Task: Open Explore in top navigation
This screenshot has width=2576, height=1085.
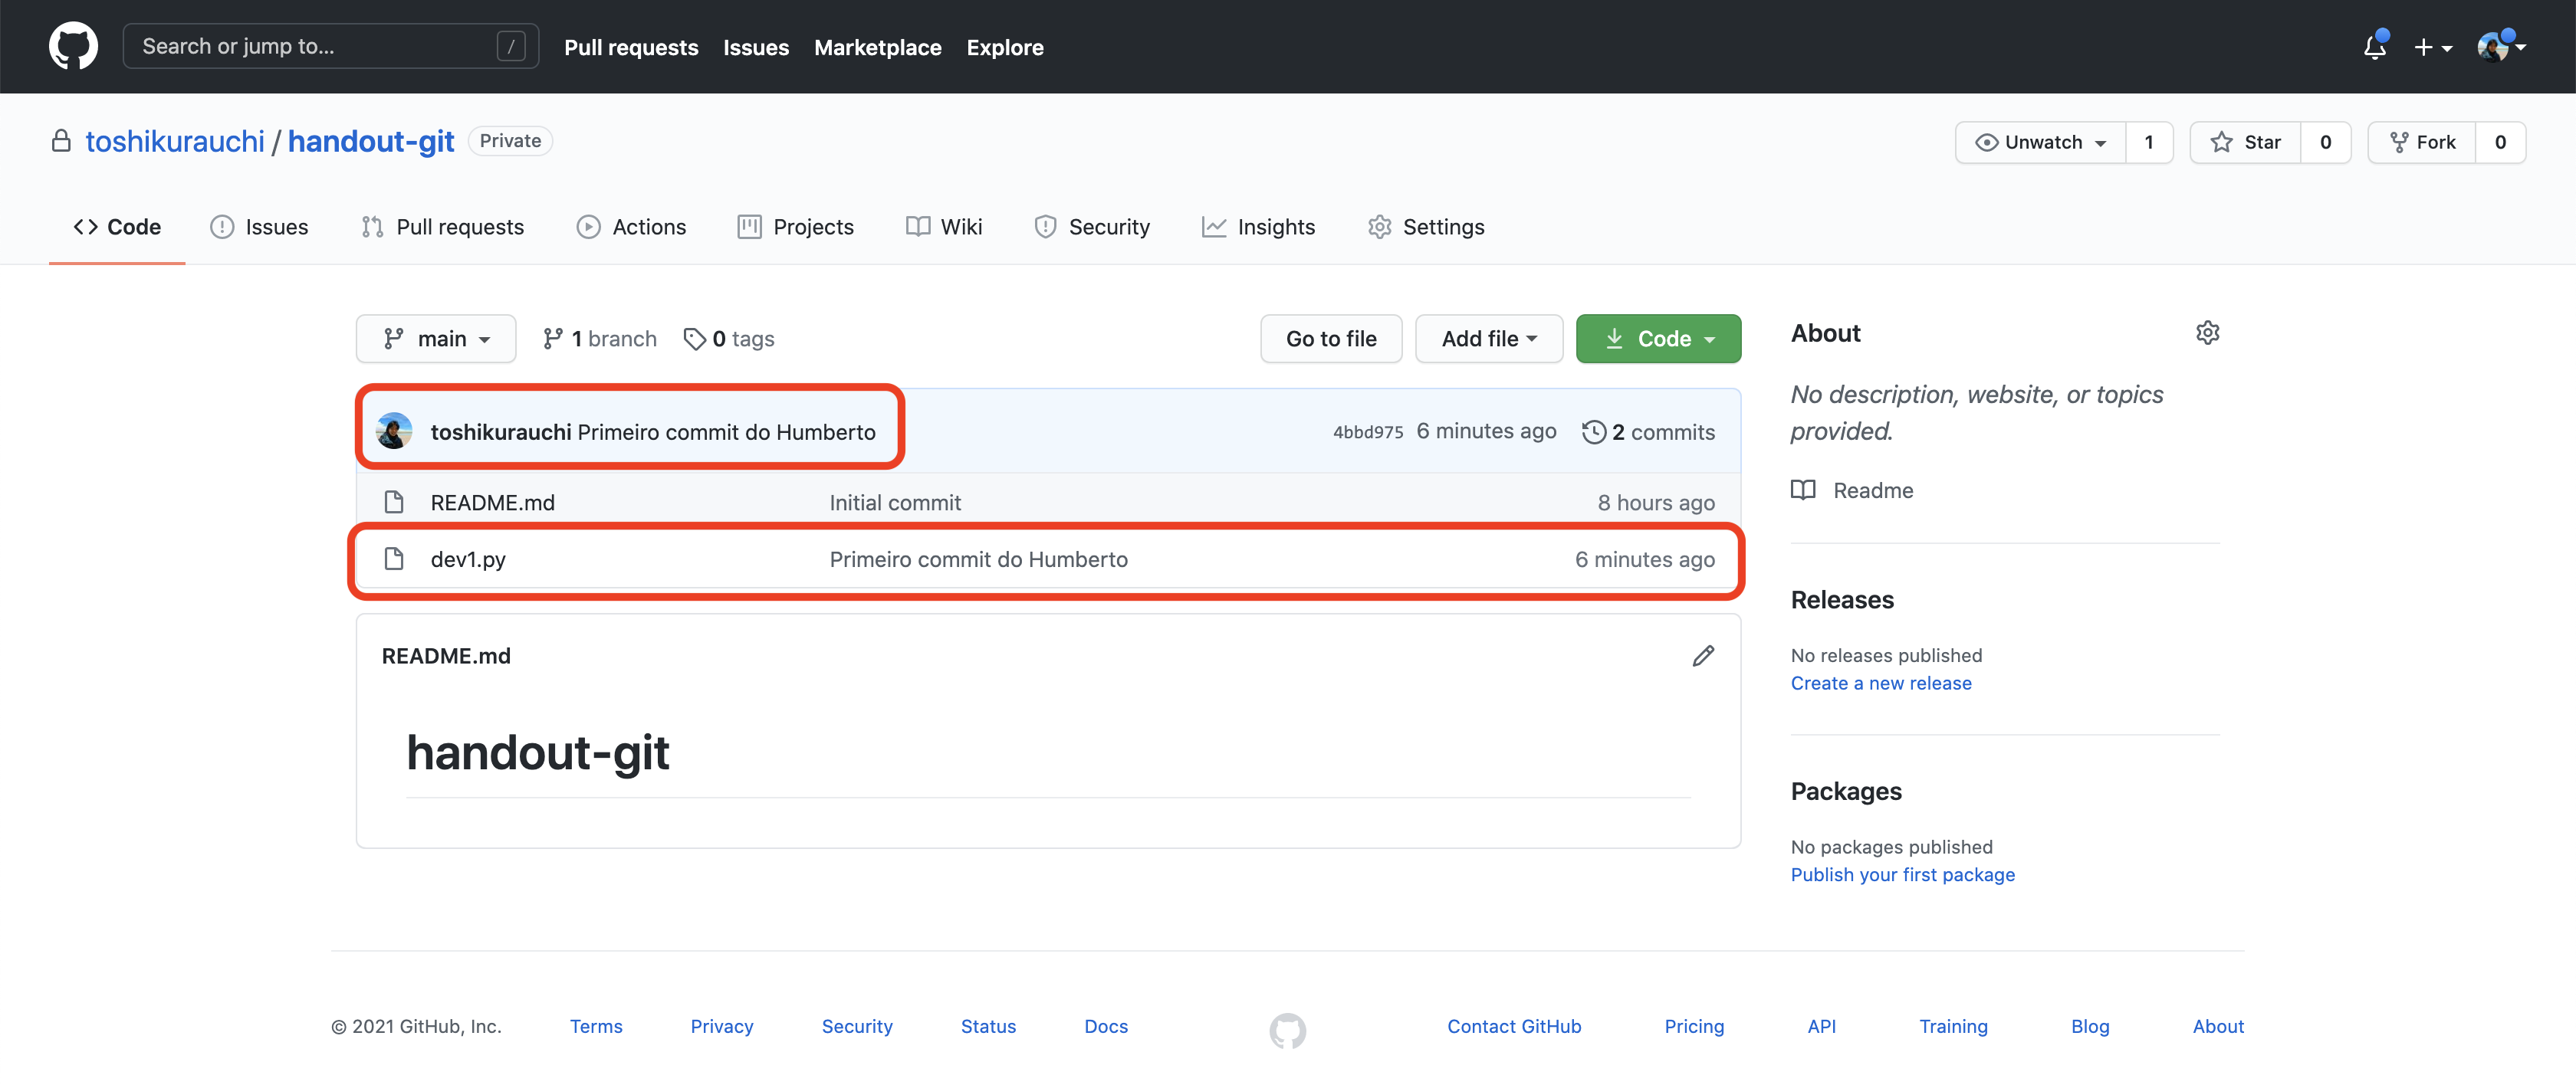Action: (x=1005, y=47)
